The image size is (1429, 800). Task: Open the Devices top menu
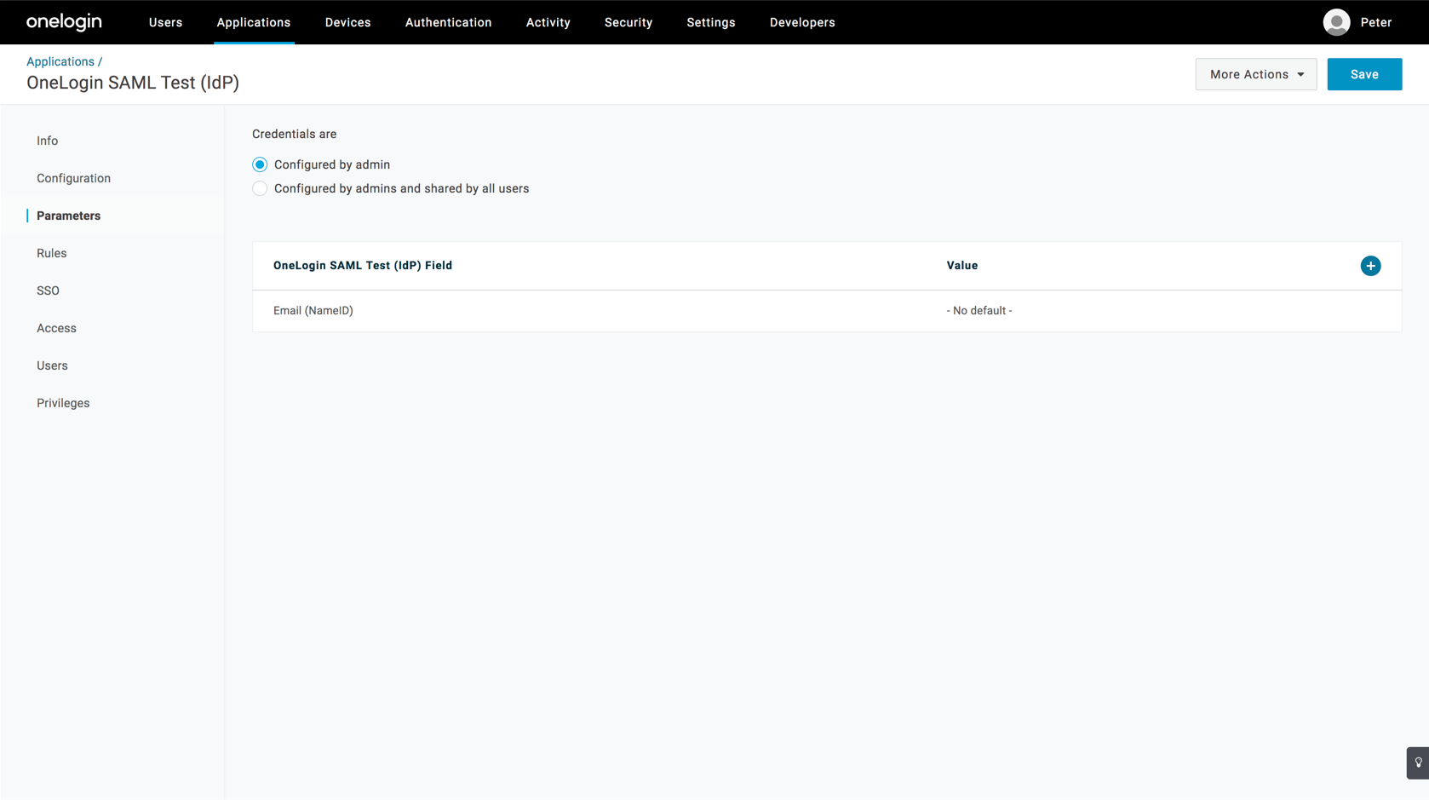pyautogui.click(x=347, y=22)
